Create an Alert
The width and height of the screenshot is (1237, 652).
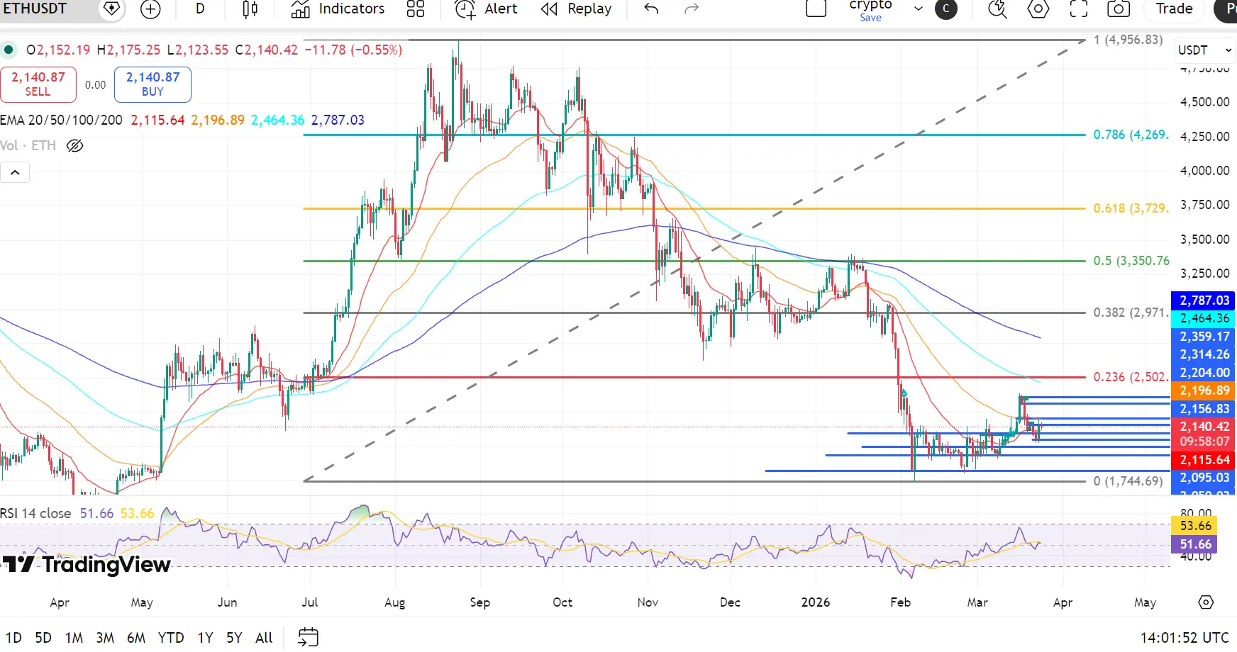(x=486, y=9)
